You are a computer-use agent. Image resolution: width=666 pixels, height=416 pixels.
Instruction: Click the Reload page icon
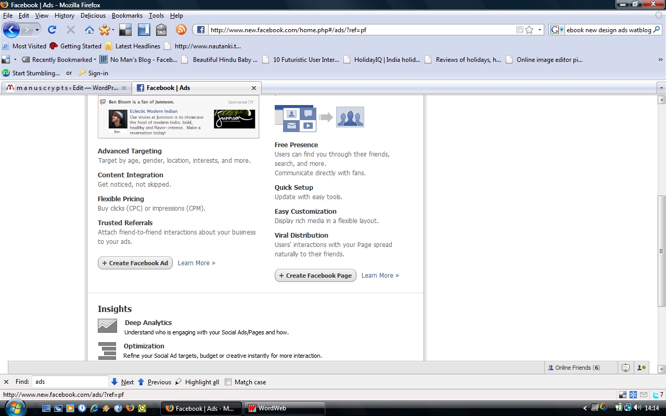(52, 30)
